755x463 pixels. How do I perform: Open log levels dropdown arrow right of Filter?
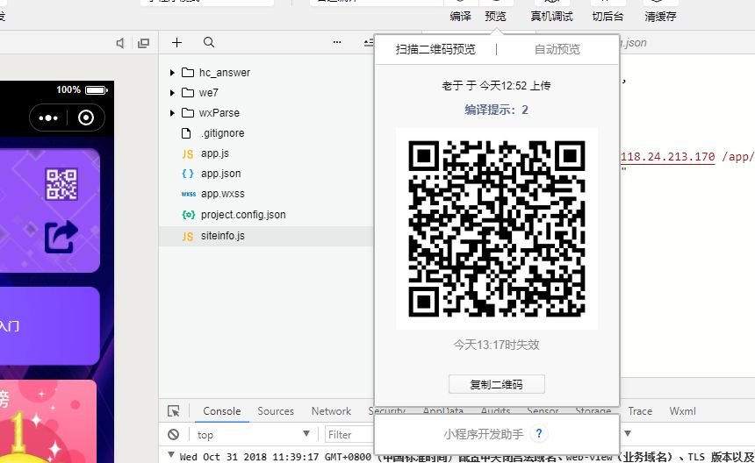[628, 434]
